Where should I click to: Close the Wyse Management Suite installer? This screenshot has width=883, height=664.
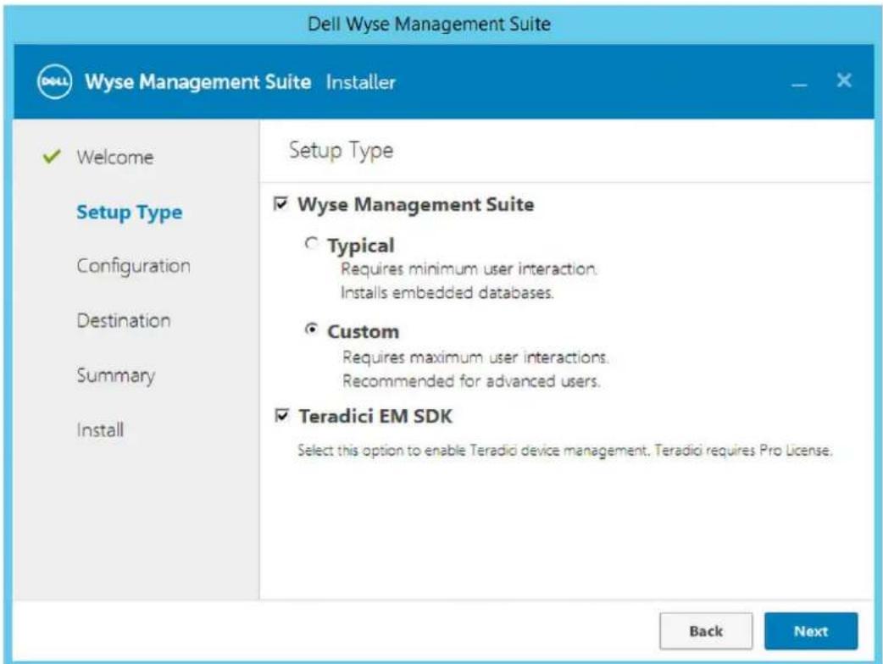point(843,80)
